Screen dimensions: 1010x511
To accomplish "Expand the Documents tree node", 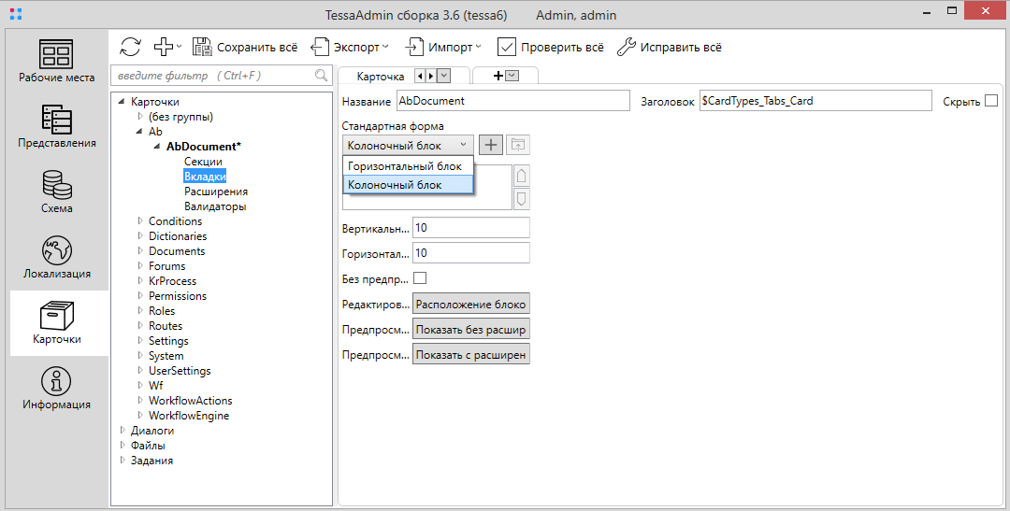I will 140,251.
